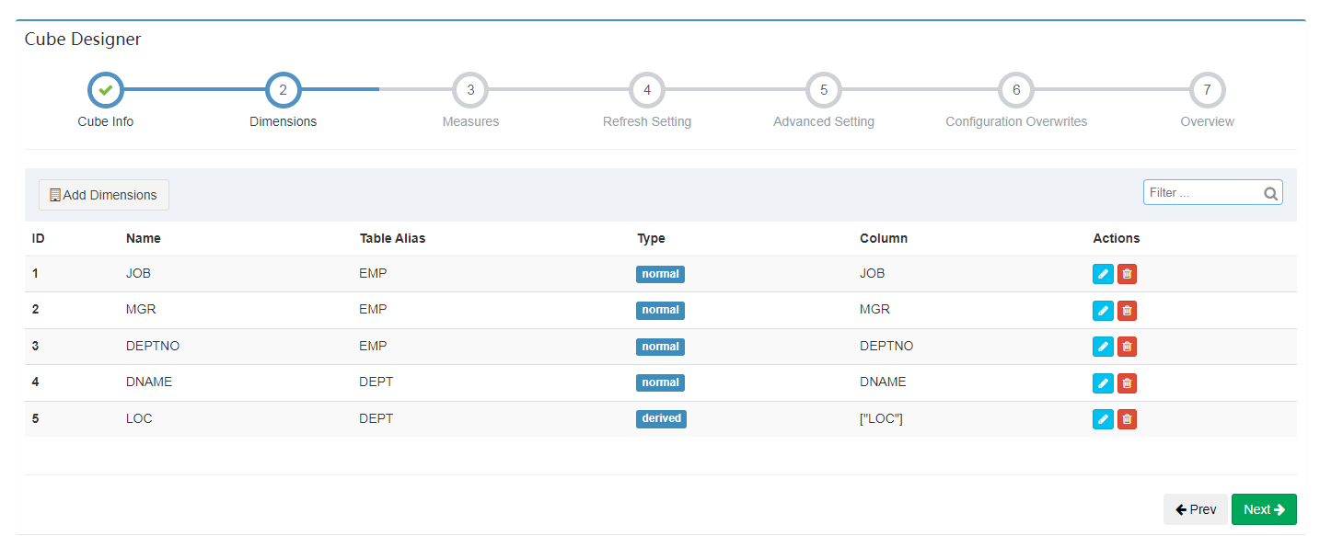1320x536 pixels.
Task: Click the Name column header
Action: [144, 238]
